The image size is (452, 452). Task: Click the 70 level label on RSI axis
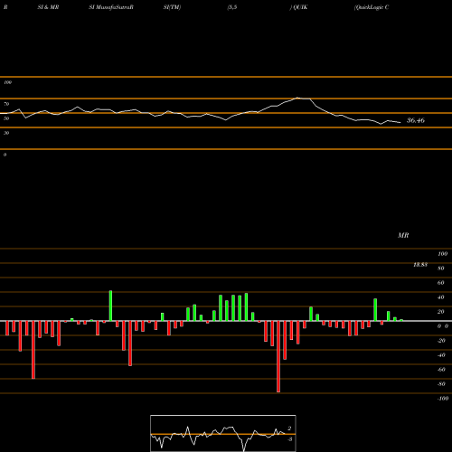[6, 104]
